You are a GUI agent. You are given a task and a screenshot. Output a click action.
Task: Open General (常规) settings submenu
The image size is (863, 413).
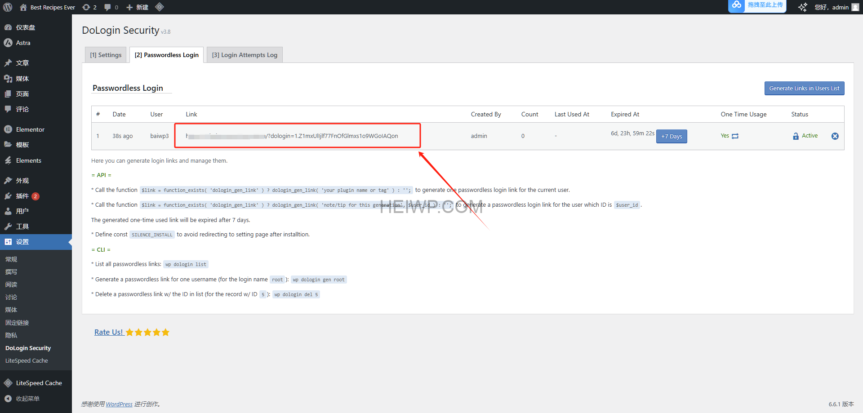pos(11,259)
